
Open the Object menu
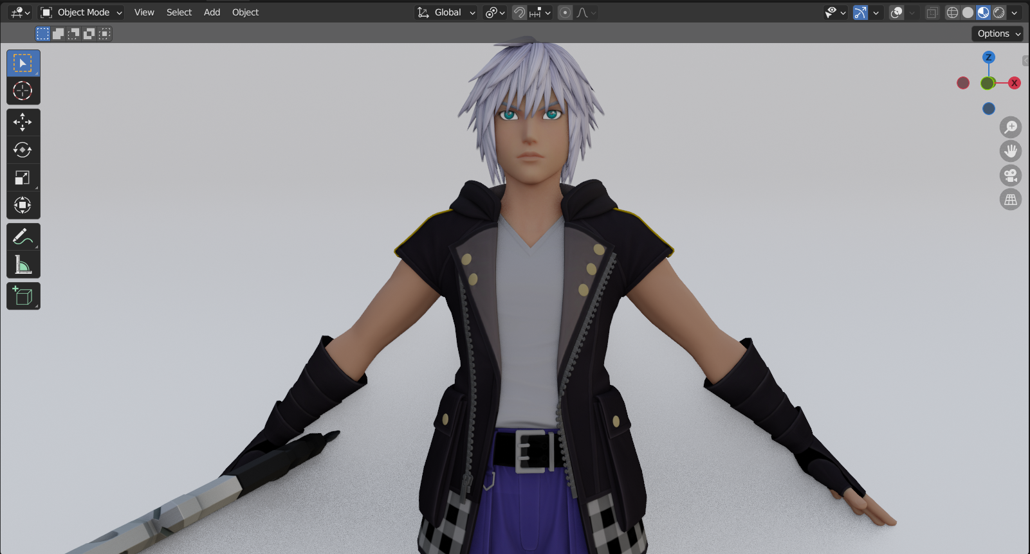pyautogui.click(x=245, y=12)
